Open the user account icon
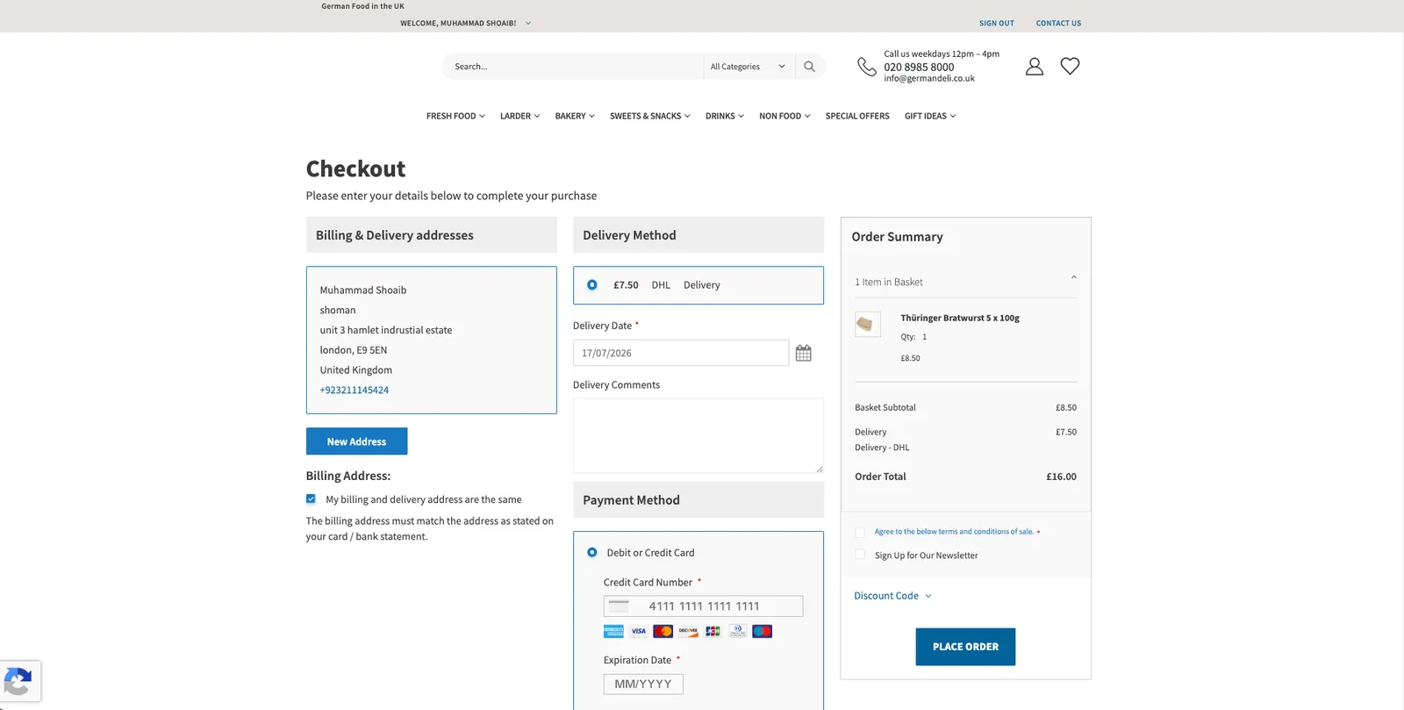 point(1035,66)
